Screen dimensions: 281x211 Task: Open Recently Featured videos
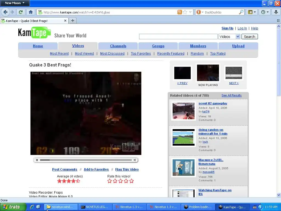pyautogui.click(x=171, y=54)
